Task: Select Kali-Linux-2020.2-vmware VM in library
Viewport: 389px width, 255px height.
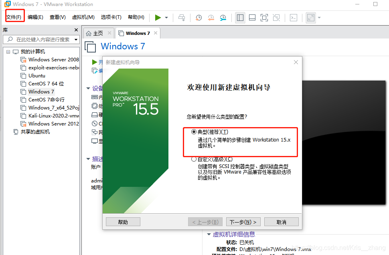Action: (50, 115)
